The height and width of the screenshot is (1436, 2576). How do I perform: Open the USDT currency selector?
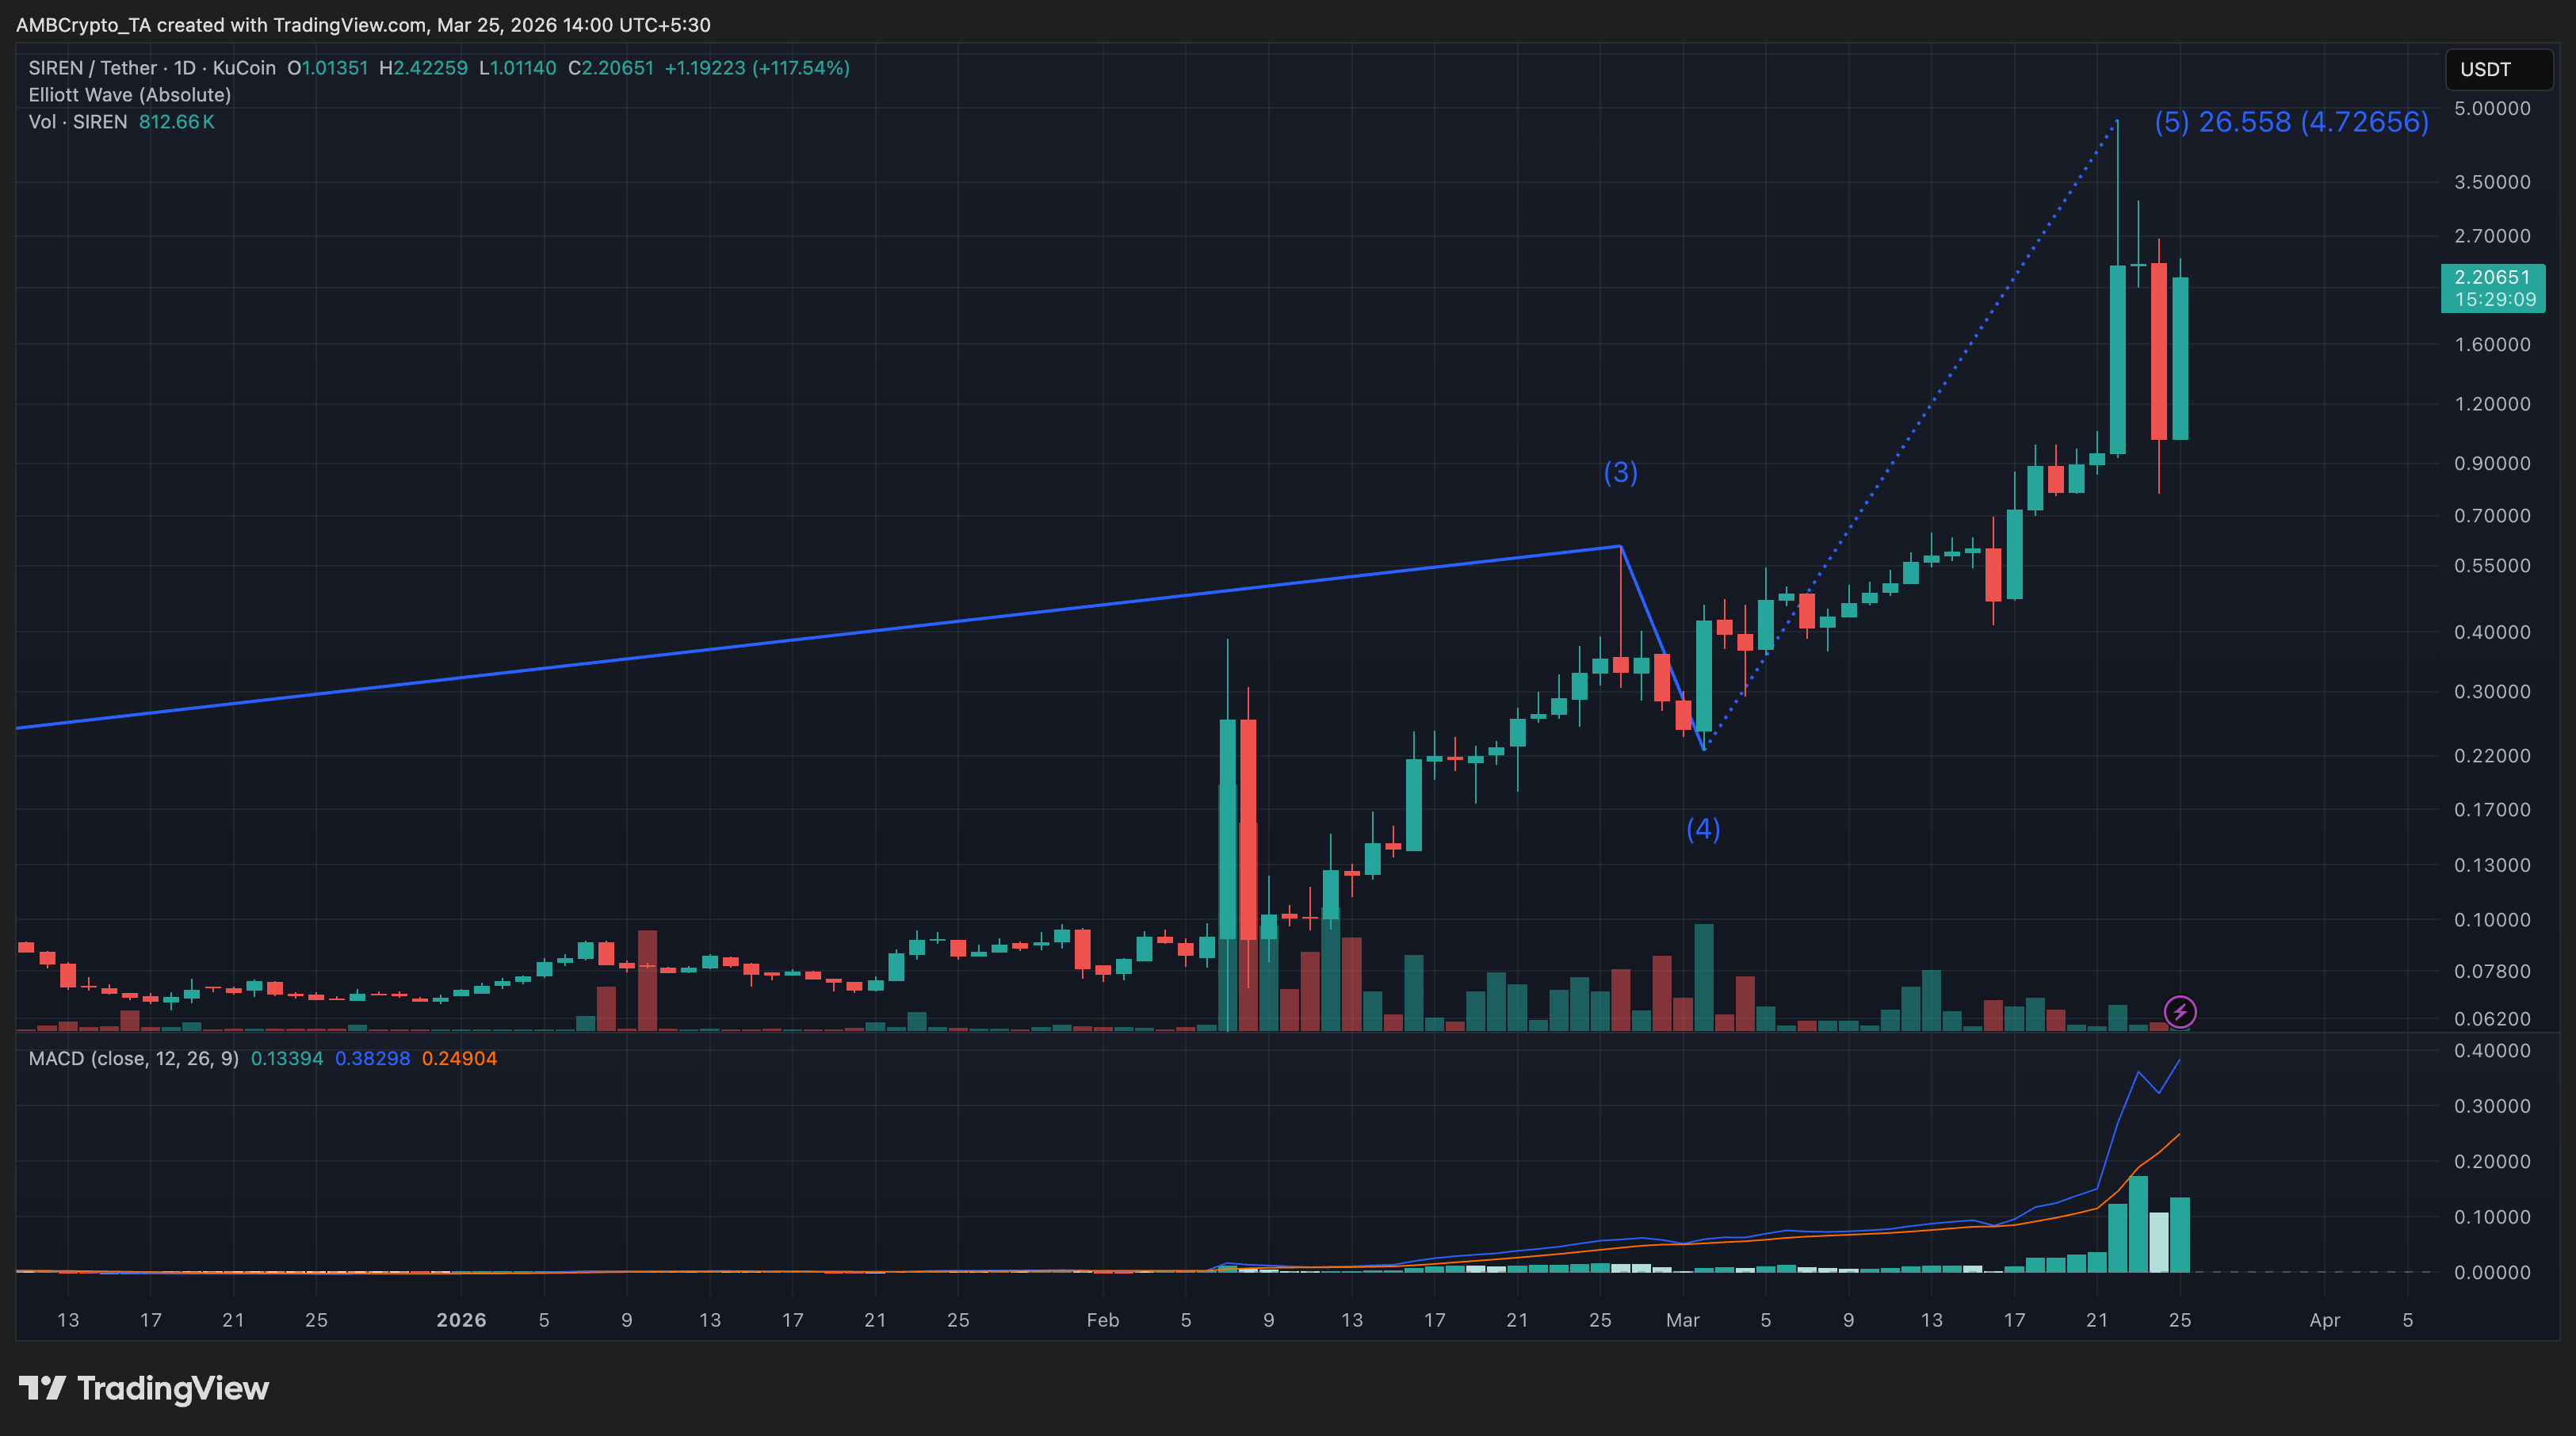2497,69
